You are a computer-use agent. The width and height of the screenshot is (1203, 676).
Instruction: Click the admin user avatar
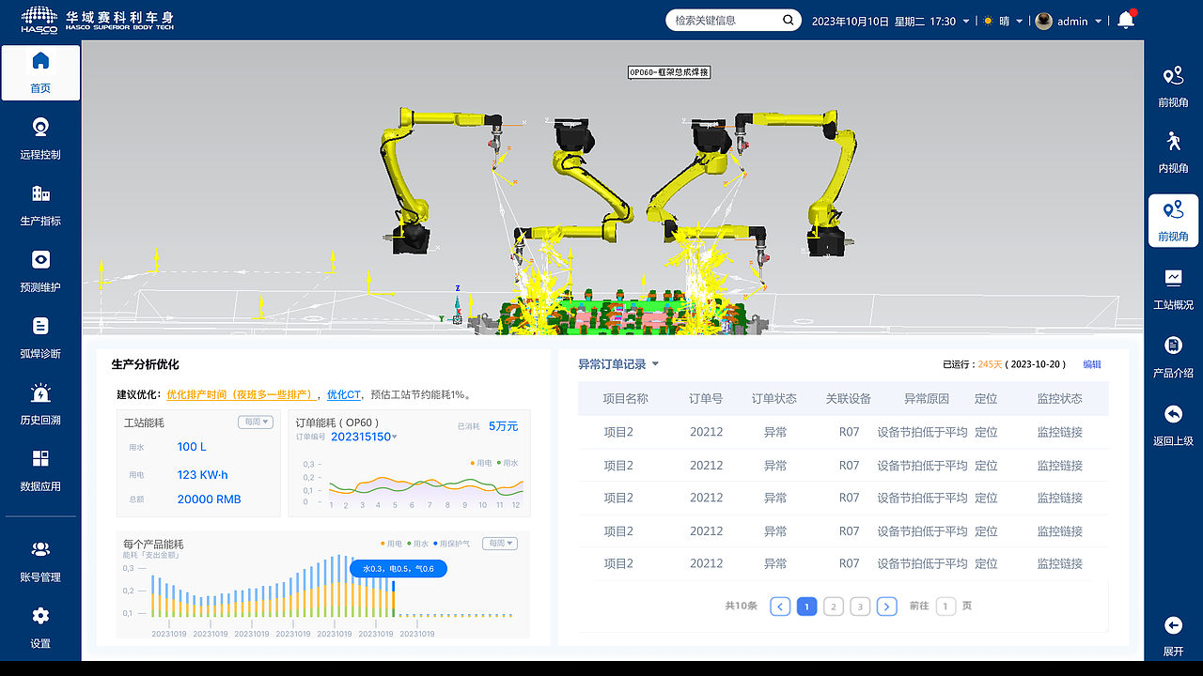coord(1043,21)
